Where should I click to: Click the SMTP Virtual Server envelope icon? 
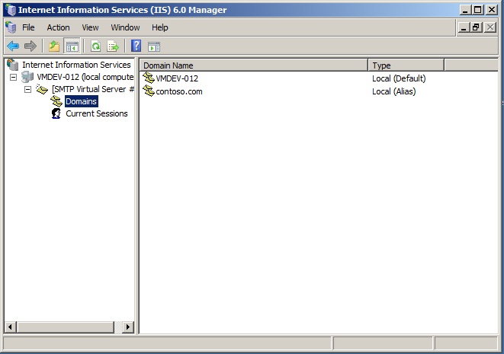42,89
